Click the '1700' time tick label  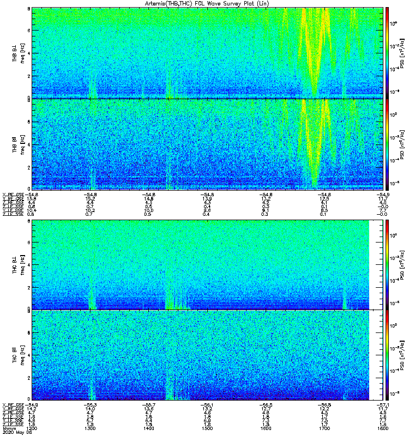point(324,428)
